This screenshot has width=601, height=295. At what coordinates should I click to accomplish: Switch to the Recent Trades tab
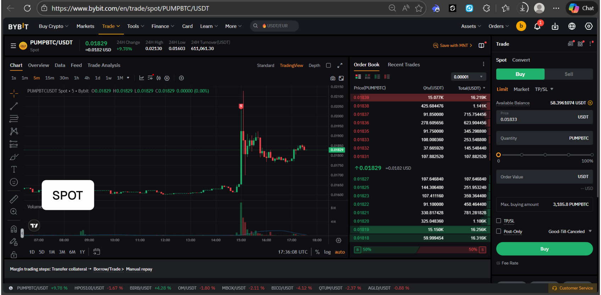(404, 65)
